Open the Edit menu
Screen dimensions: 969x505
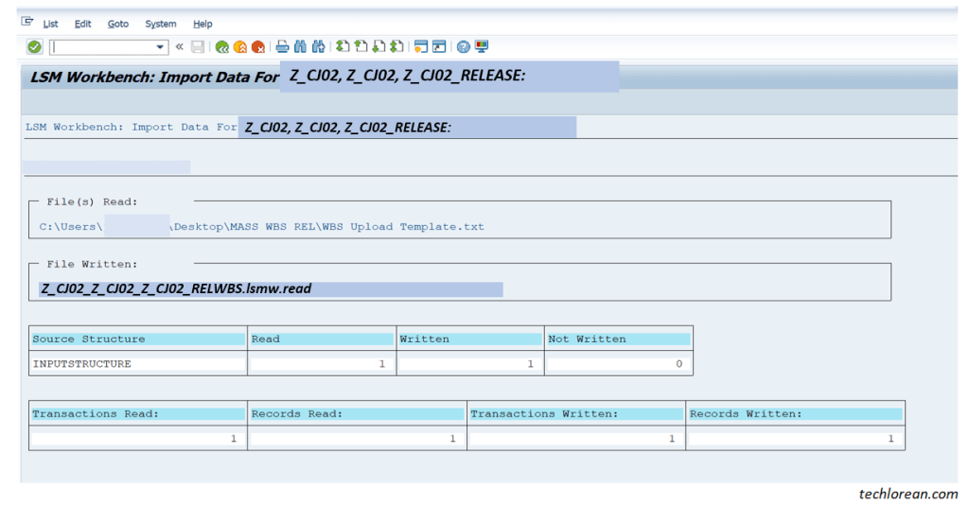point(83,24)
